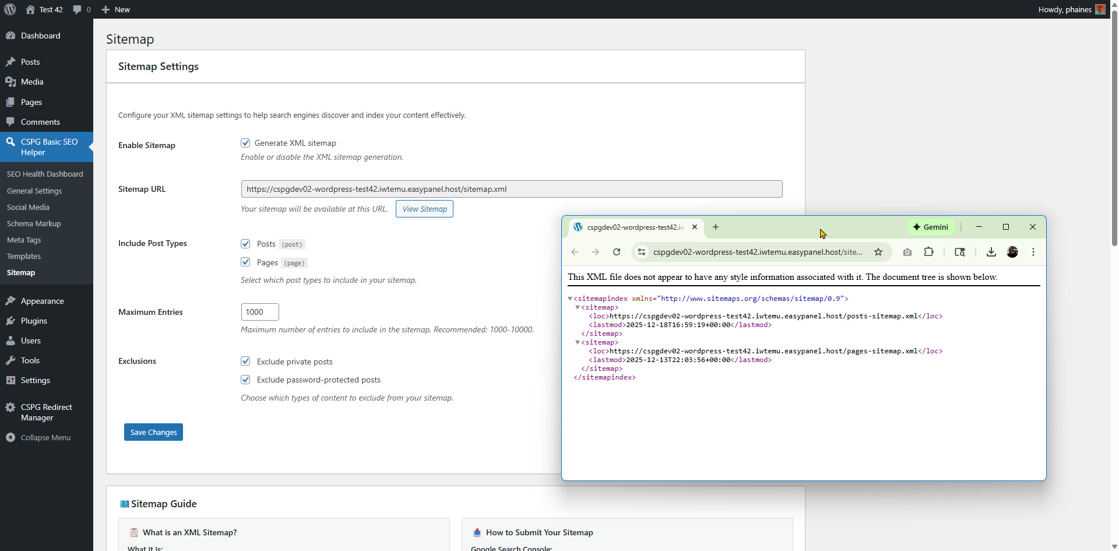This screenshot has height=551, width=1119.
Task: Click the Maximum Entries number field
Action: (260, 312)
